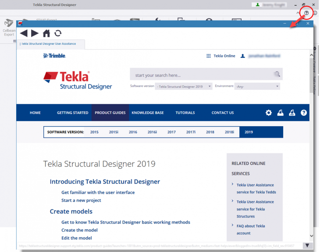
Task: Open CONTACT US page
Action: 223,113
